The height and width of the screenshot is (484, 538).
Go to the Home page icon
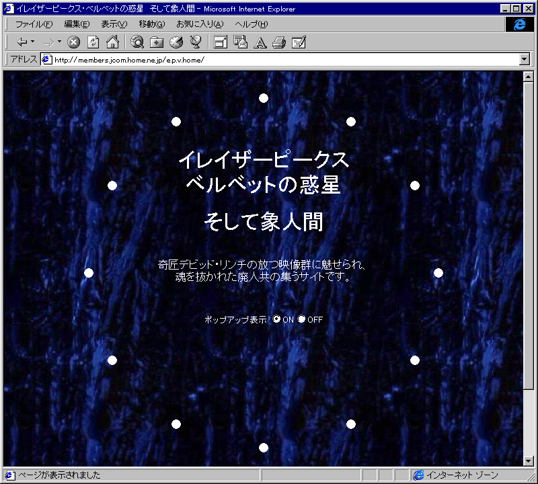click(112, 42)
